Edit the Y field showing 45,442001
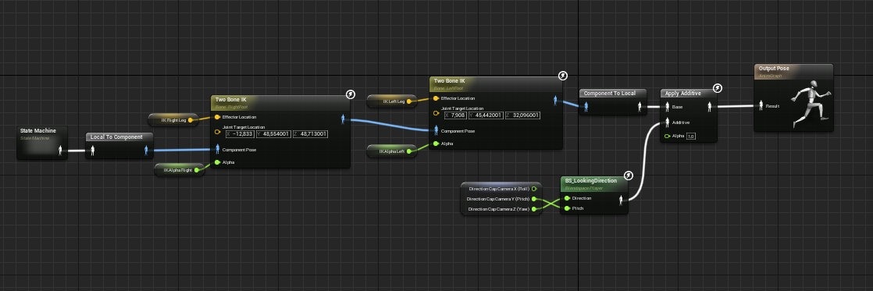Image resolution: width=873 pixels, height=291 pixels. 486,115
